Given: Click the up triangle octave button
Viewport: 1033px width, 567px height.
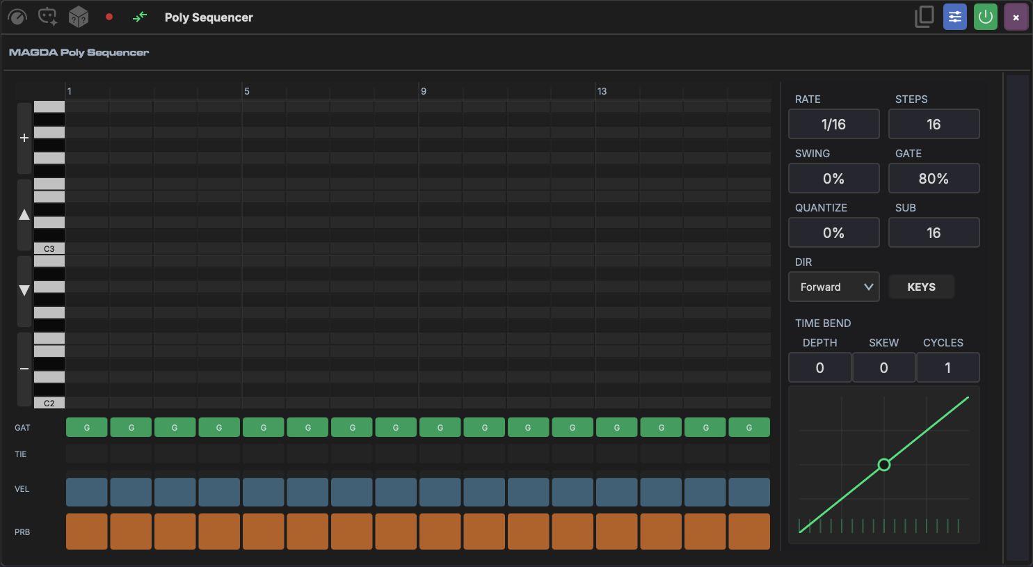Looking at the screenshot, I should coord(24,214).
